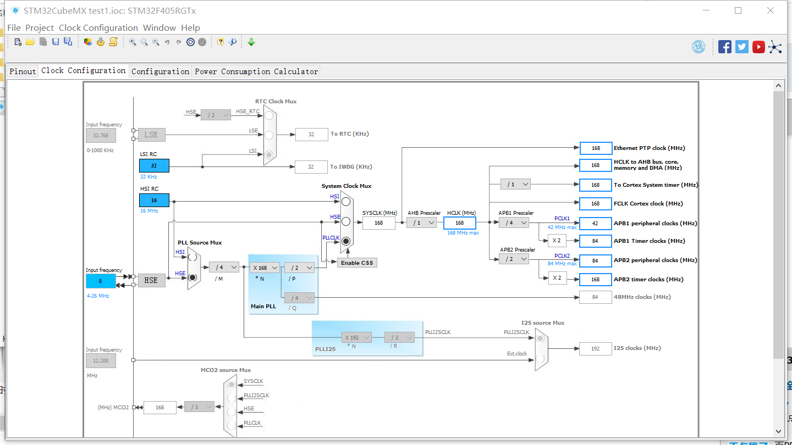Click the HSE oscillator block
The height and width of the screenshot is (445, 792).
pyautogui.click(x=151, y=280)
